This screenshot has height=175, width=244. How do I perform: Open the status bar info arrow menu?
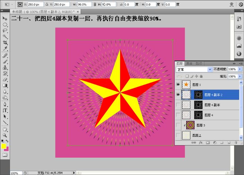(x=74, y=173)
